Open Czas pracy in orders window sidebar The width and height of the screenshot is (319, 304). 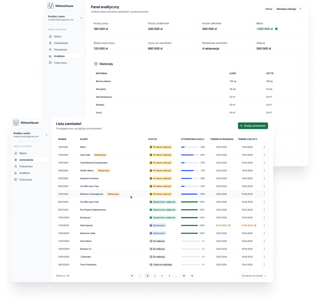pyautogui.click(x=31, y=180)
